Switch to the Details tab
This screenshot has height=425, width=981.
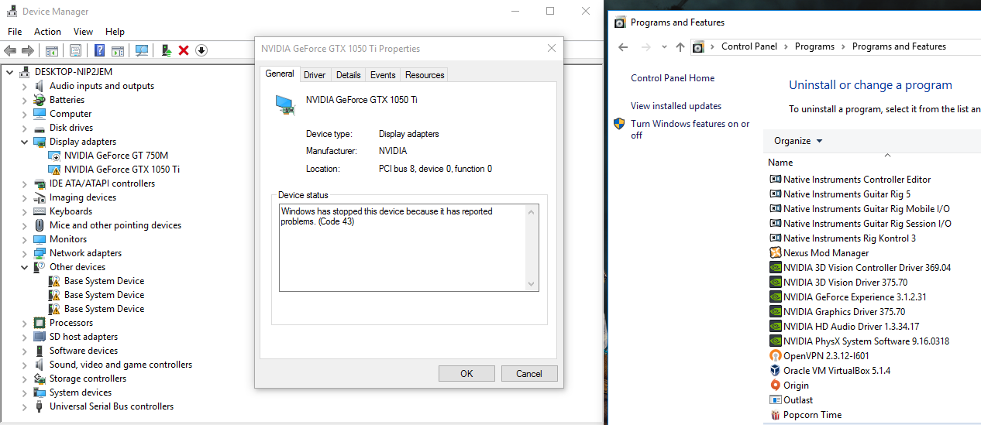(348, 75)
